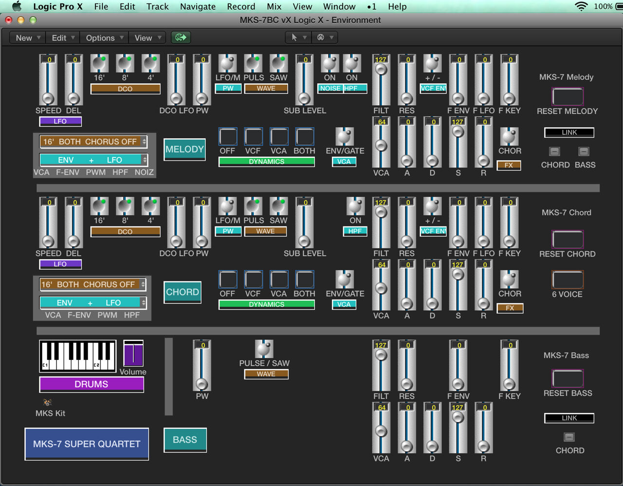Image resolution: width=623 pixels, height=486 pixels.
Task: Click the teal BASS instrument object
Action: coord(185,440)
